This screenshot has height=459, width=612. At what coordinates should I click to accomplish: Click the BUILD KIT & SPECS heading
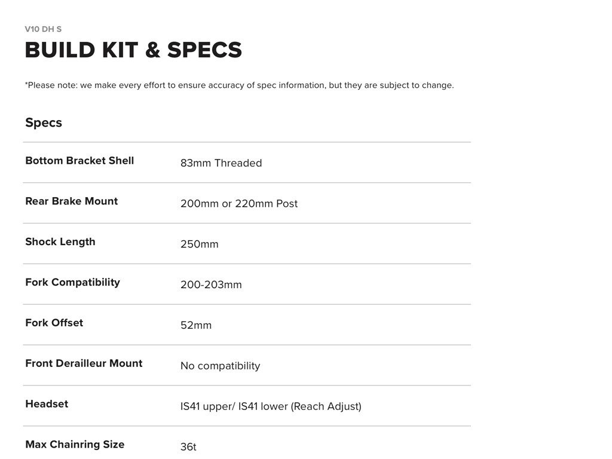click(x=133, y=50)
